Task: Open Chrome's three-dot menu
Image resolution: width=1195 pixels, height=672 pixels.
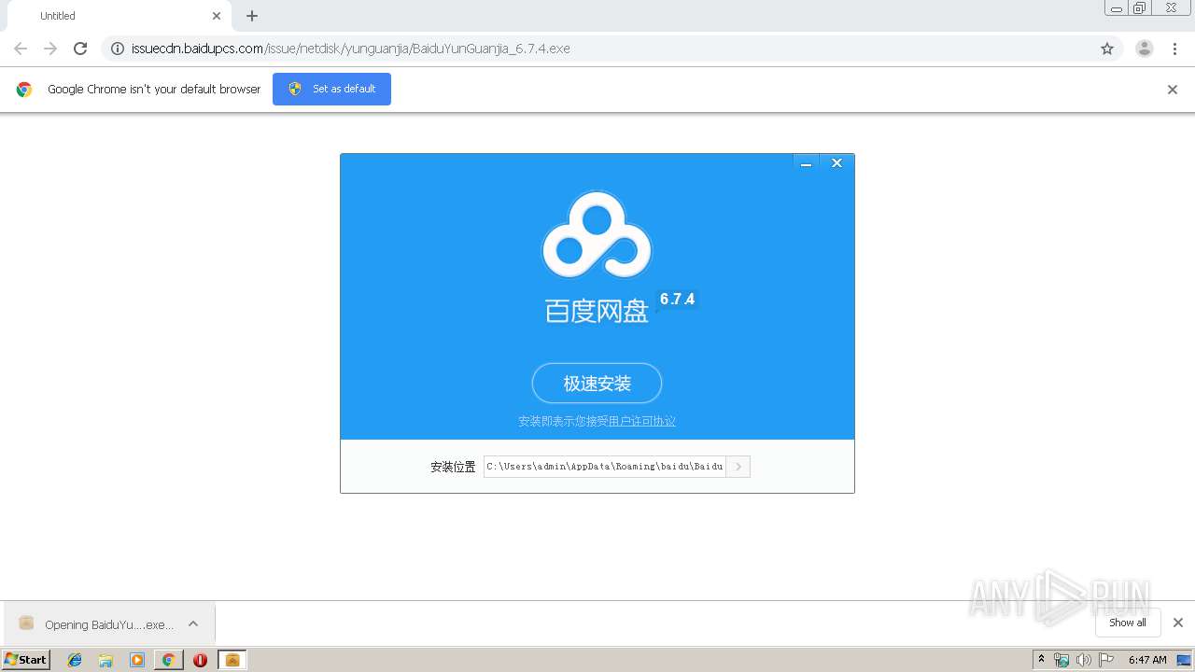Action: (1175, 49)
